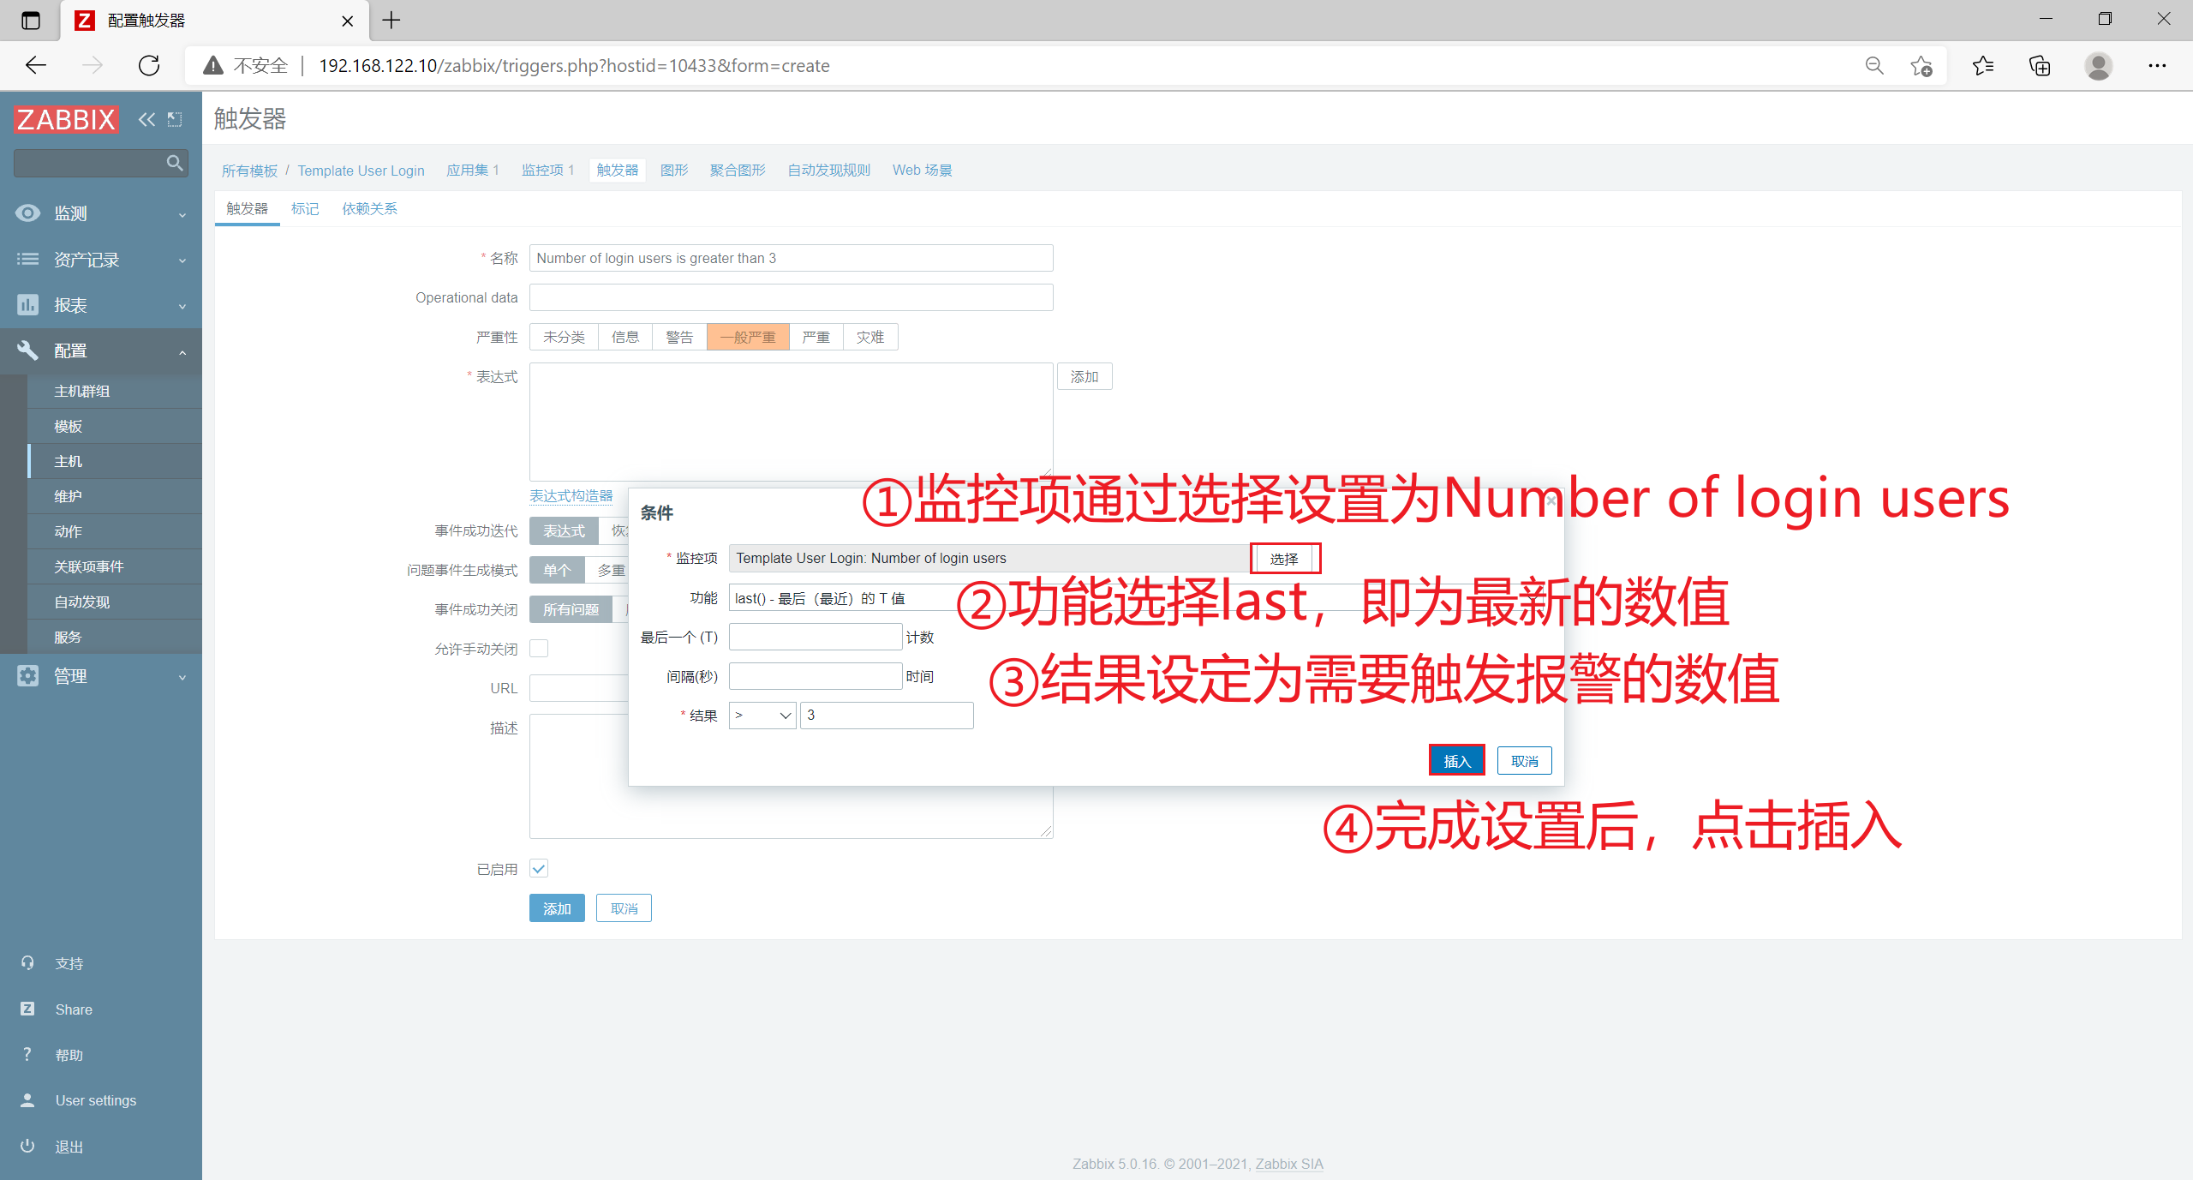
Task: Open a new browser tab
Action: click(391, 21)
